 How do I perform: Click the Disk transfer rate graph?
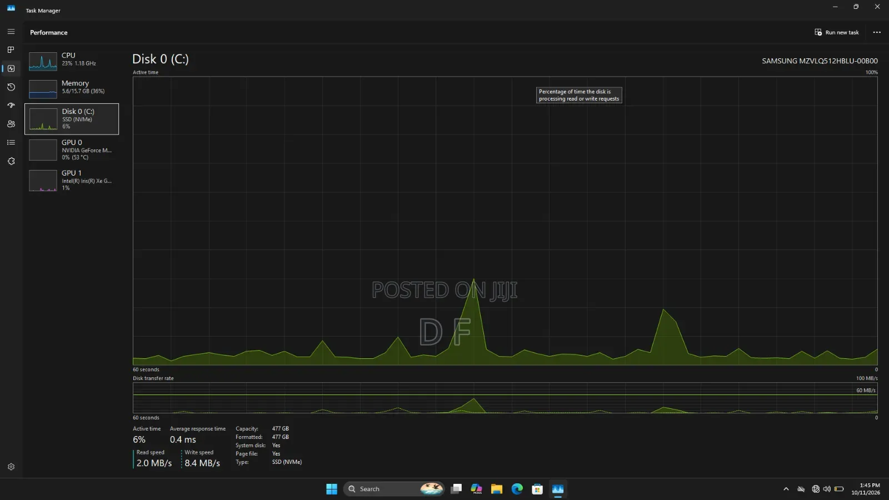(505, 398)
